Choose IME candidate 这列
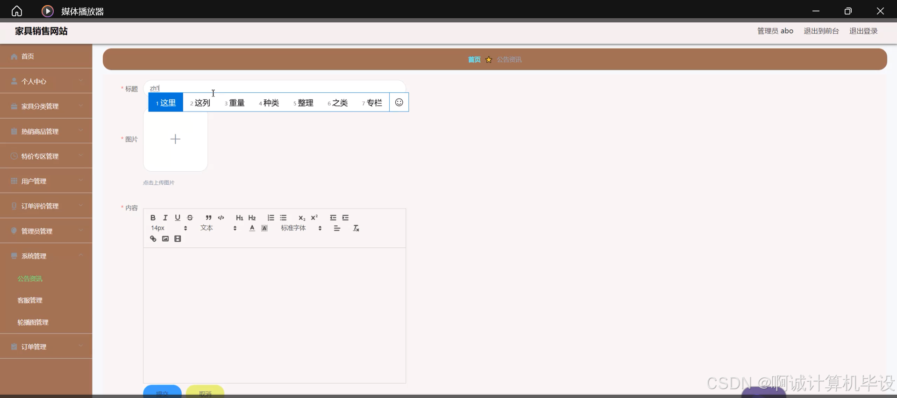 coord(200,103)
